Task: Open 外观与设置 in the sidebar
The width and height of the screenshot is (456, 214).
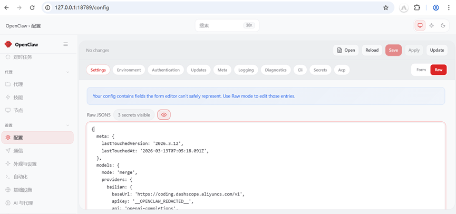Action: coord(37,164)
